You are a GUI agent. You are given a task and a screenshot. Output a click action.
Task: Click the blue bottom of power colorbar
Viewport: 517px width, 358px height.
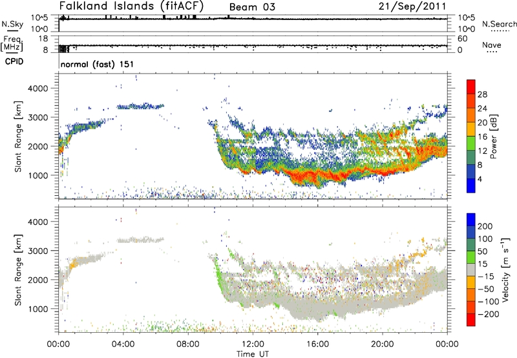[x=471, y=185]
